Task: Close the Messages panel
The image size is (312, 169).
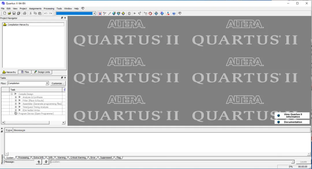Action: tap(2, 129)
